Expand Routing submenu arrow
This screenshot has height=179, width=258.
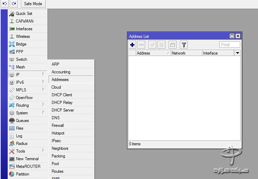43,105
